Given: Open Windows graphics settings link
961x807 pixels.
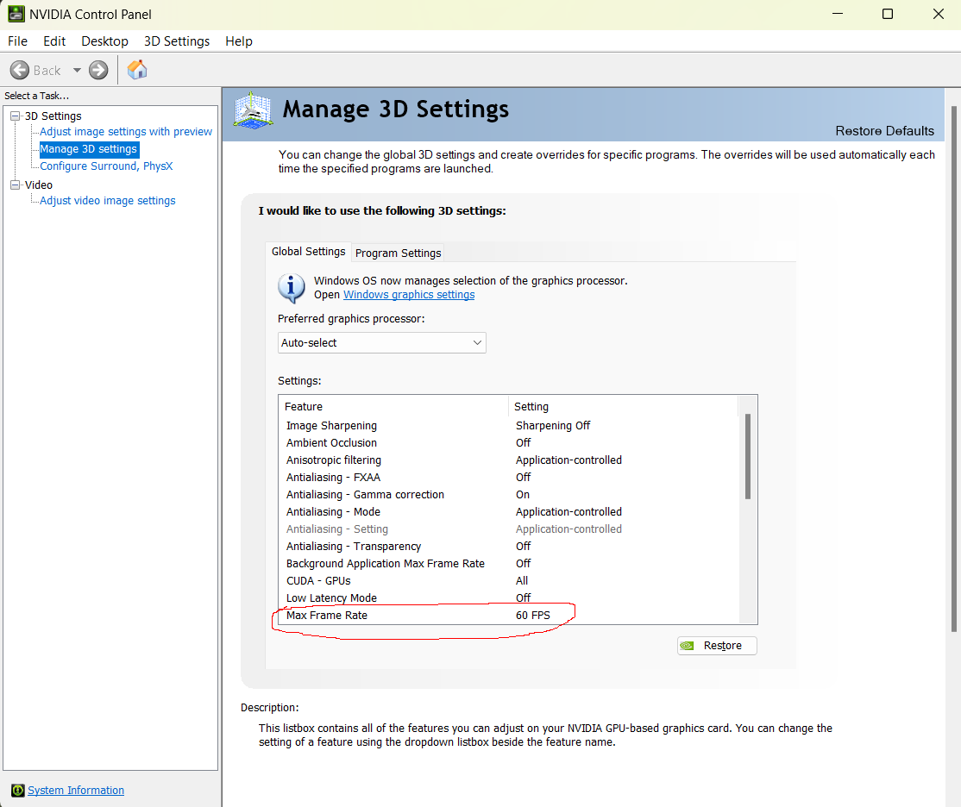Looking at the screenshot, I should tap(409, 295).
